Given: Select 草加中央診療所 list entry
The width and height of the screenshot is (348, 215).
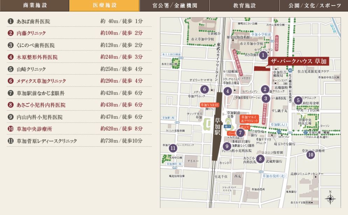Looking at the screenshot, I should tap(34, 129).
